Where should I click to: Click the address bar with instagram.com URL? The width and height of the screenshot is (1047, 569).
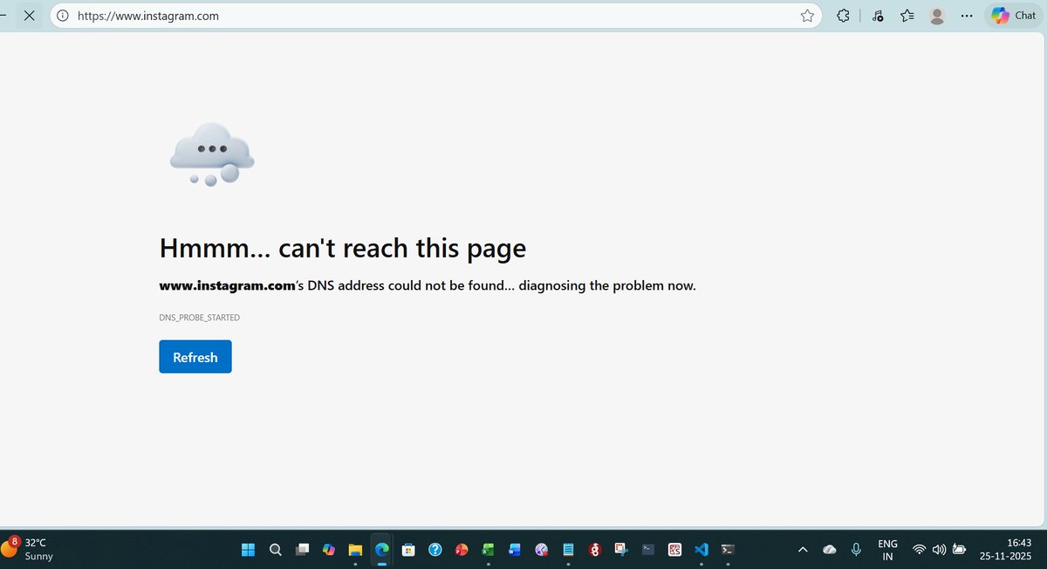435,16
